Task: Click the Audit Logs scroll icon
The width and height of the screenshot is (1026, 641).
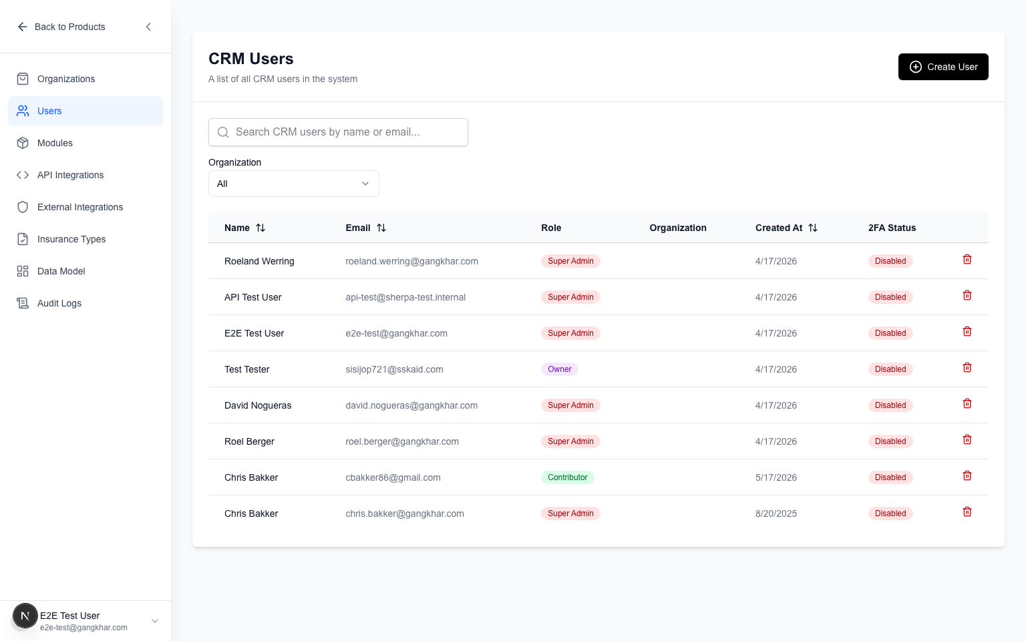Action: [23, 303]
